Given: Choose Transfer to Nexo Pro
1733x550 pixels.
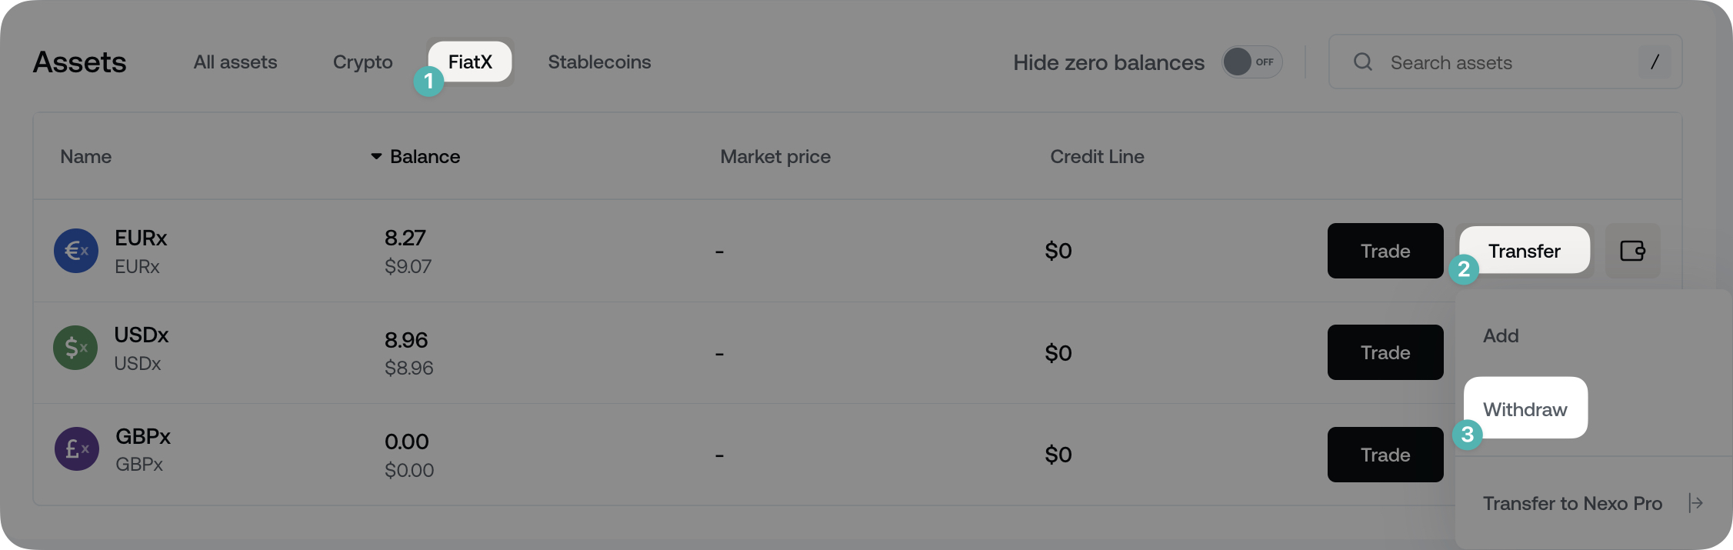Looking at the screenshot, I should [1572, 503].
